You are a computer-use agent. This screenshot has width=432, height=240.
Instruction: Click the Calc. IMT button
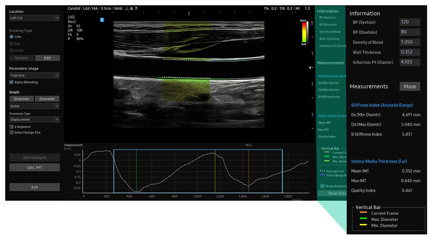(x=34, y=167)
